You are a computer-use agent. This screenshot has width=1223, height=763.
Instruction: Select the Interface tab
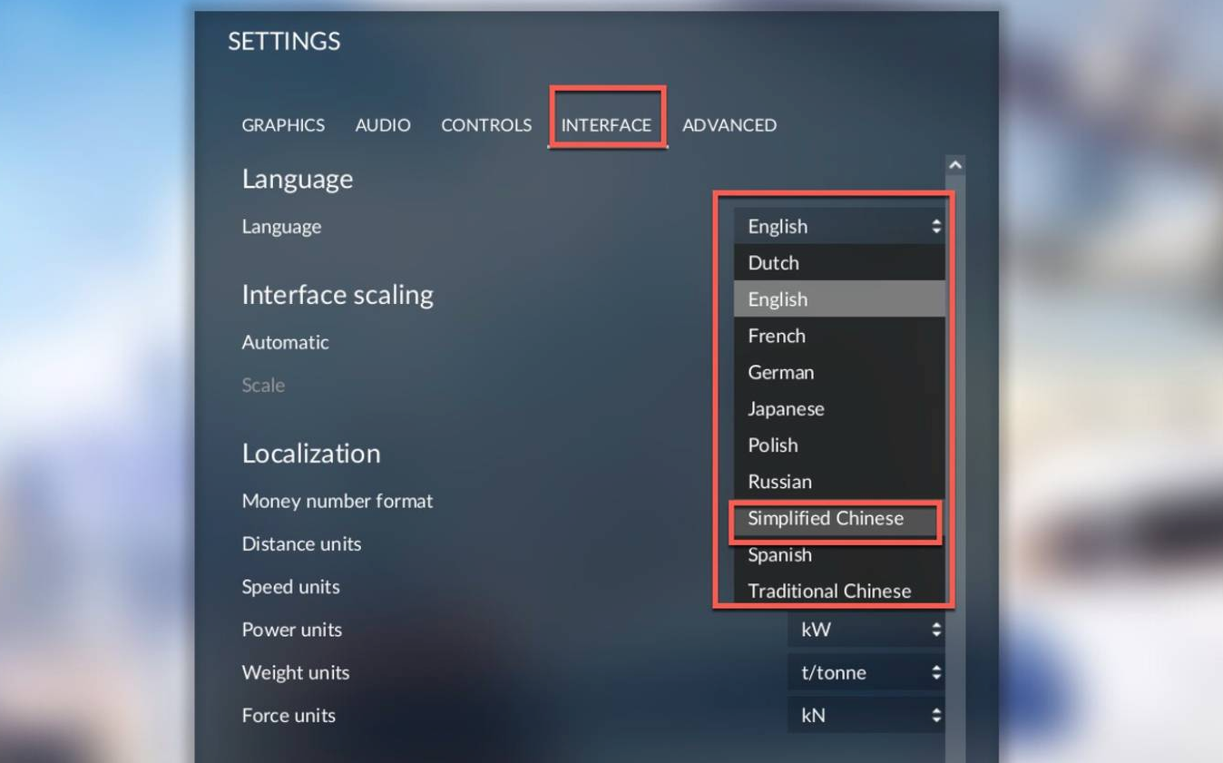tap(606, 125)
